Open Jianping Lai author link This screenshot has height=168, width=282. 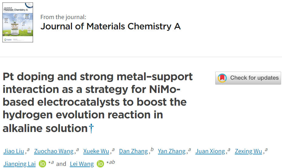19,164
